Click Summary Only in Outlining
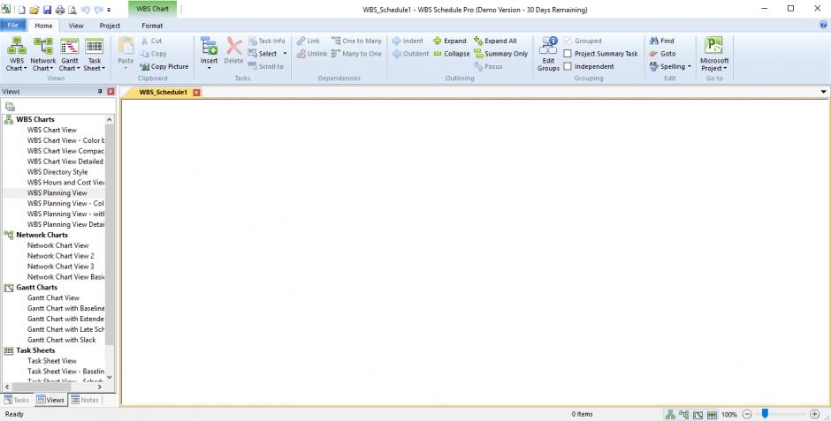The image size is (831, 421). (501, 54)
